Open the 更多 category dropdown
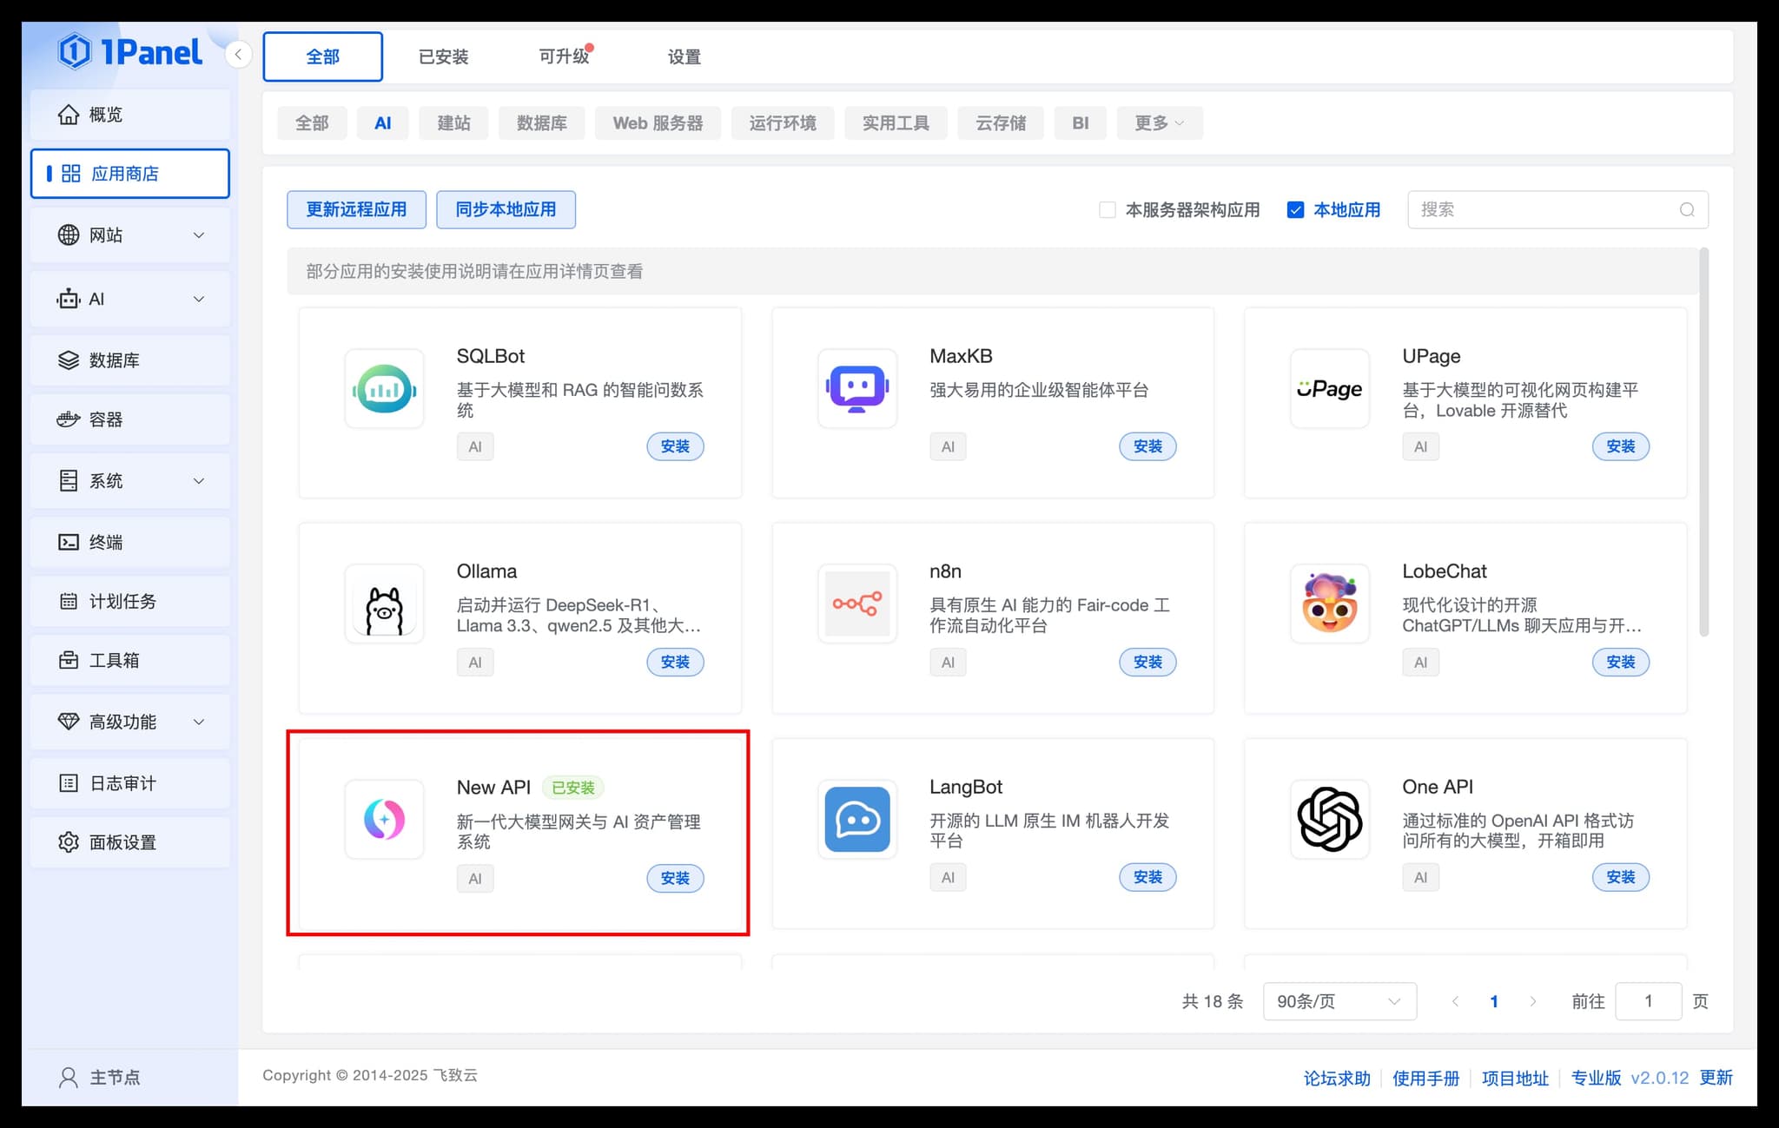This screenshot has height=1128, width=1779. [x=1160, y=122]
